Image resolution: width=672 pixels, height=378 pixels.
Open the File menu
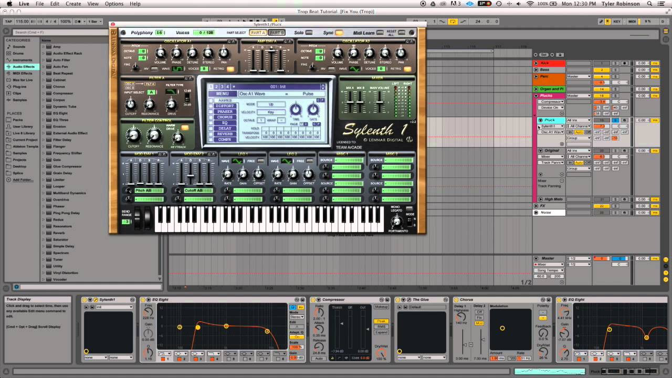tap(40, 4)
